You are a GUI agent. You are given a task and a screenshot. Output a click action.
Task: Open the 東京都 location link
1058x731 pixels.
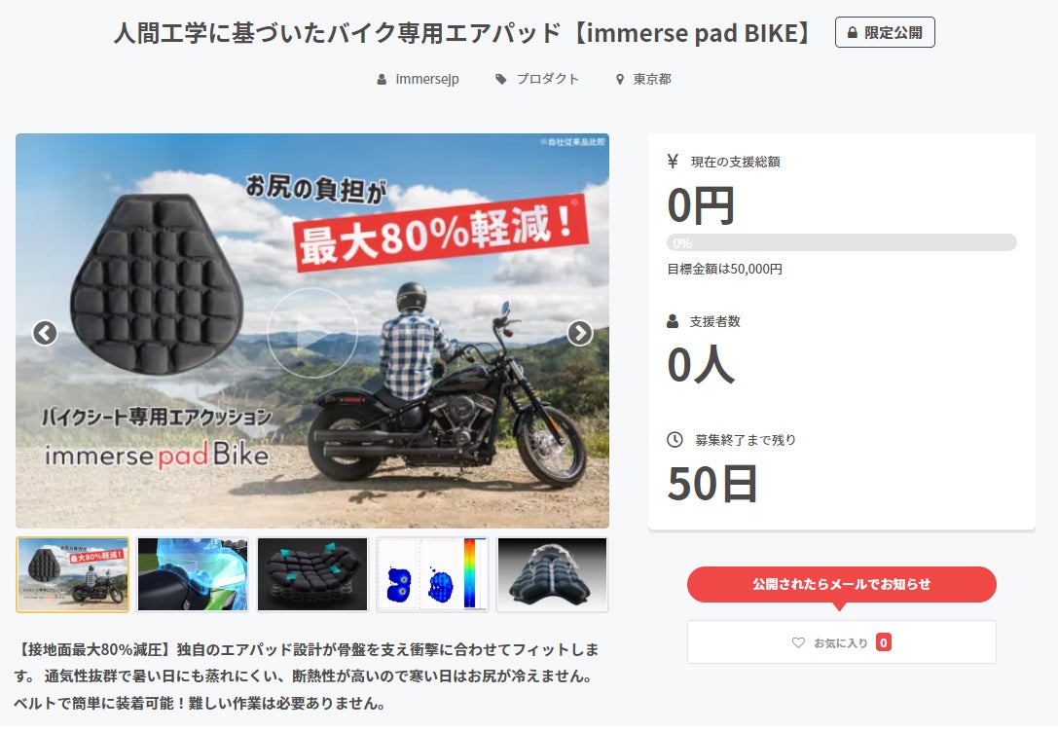652,79
